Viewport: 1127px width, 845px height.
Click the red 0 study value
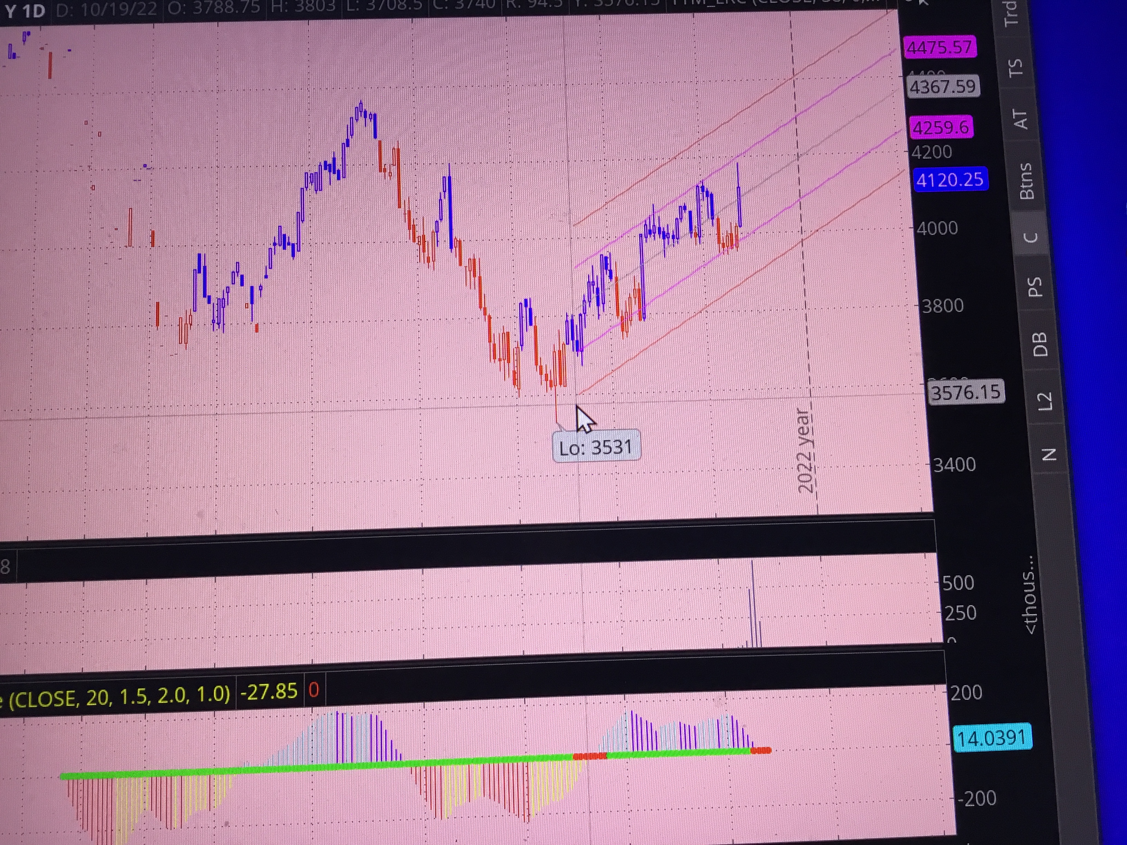[x=314, y=690]
